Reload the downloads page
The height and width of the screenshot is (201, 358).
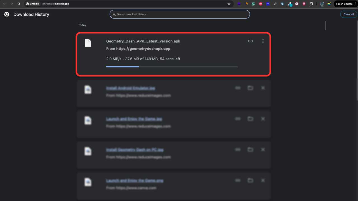(x=19, y=4)
